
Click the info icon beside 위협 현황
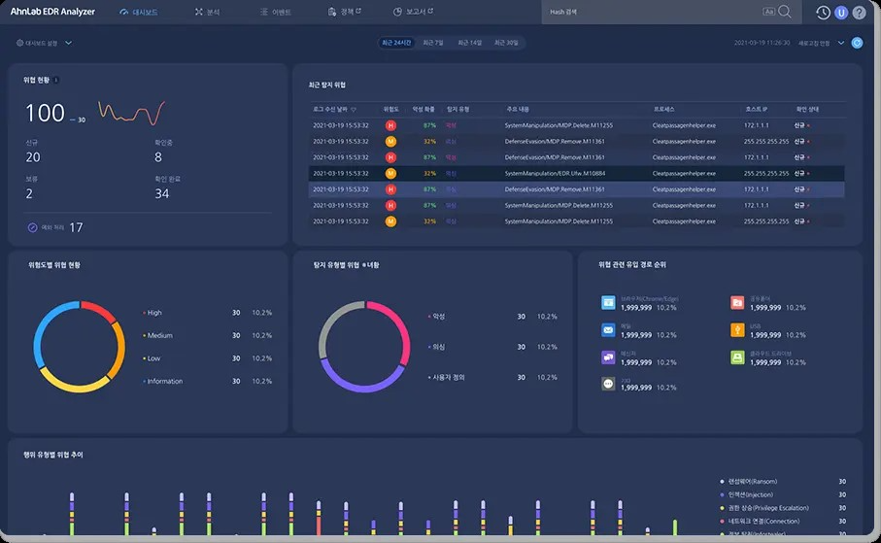pyautogui.click(x=55, y=80)
